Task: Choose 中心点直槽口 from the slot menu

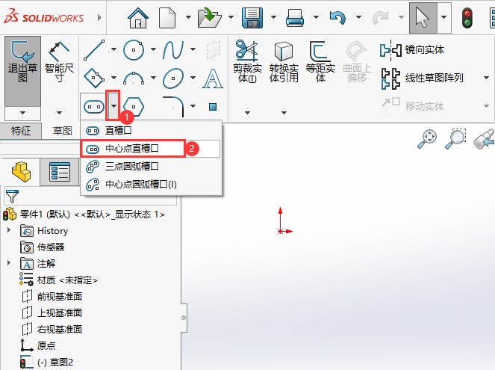Action: 152,149
